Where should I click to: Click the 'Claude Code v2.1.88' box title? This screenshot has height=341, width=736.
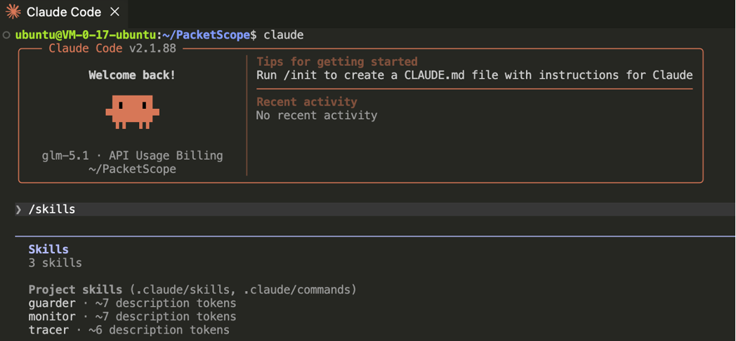(x=112, y=48)
